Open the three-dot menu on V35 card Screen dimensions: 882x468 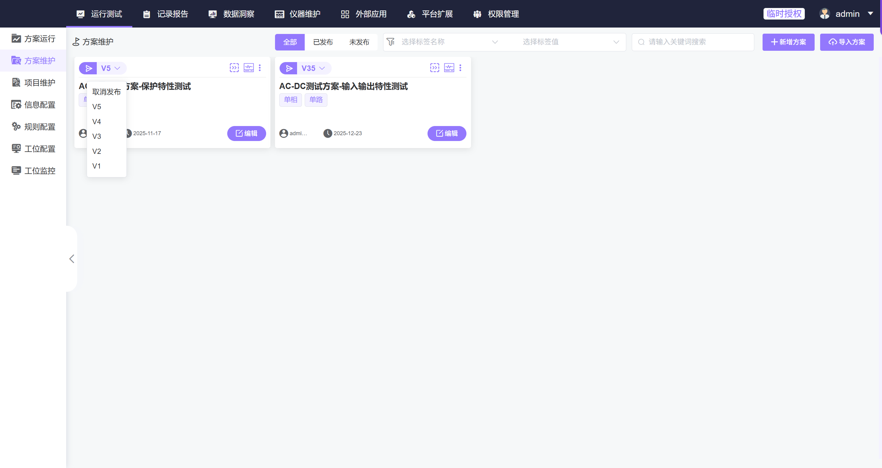click(x=461, y=68)
